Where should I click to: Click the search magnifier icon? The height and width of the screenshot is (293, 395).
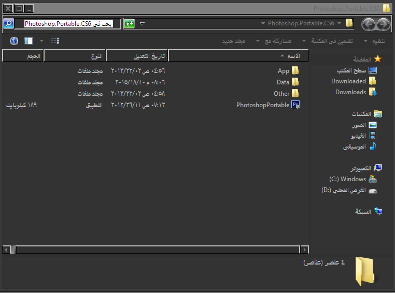click(9, 24)
